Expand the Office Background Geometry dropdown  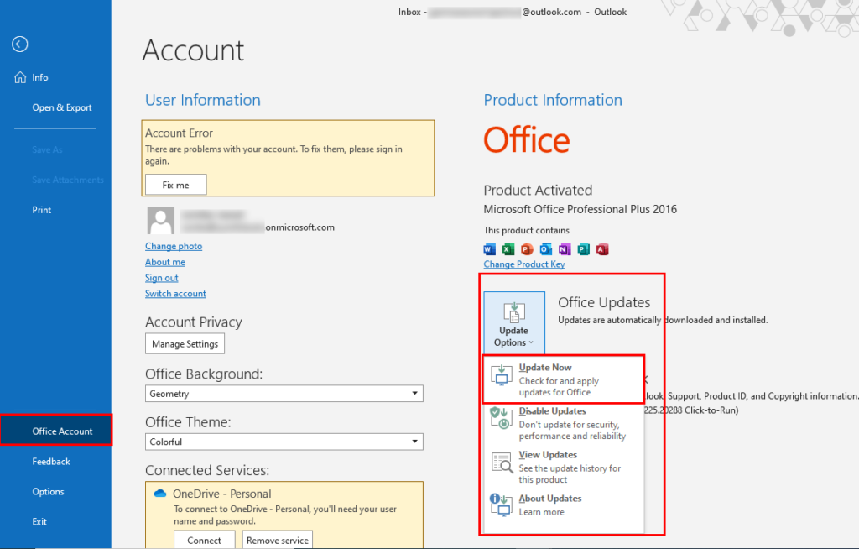284,393
